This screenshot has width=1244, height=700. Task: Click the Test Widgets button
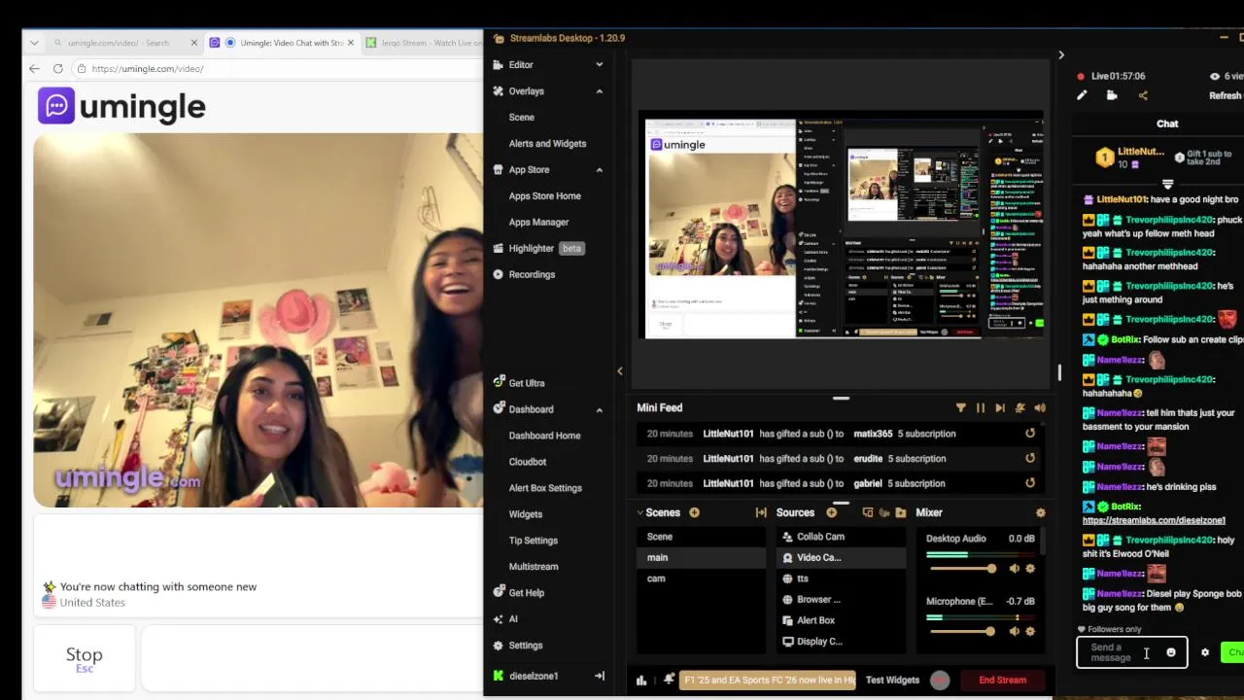[x=892, y=681]
